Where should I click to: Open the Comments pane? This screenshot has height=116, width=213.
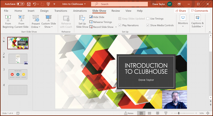(199, 11)
